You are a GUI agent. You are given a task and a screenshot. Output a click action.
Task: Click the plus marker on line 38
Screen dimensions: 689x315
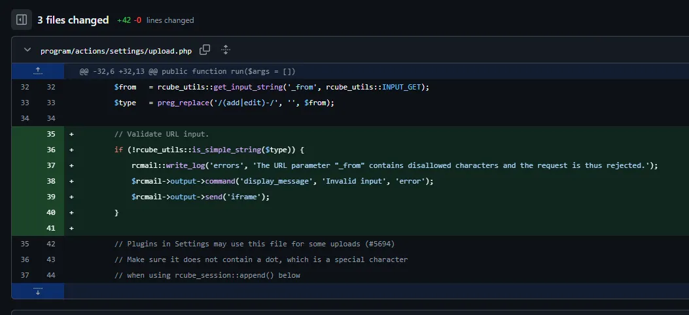[71, 181]
